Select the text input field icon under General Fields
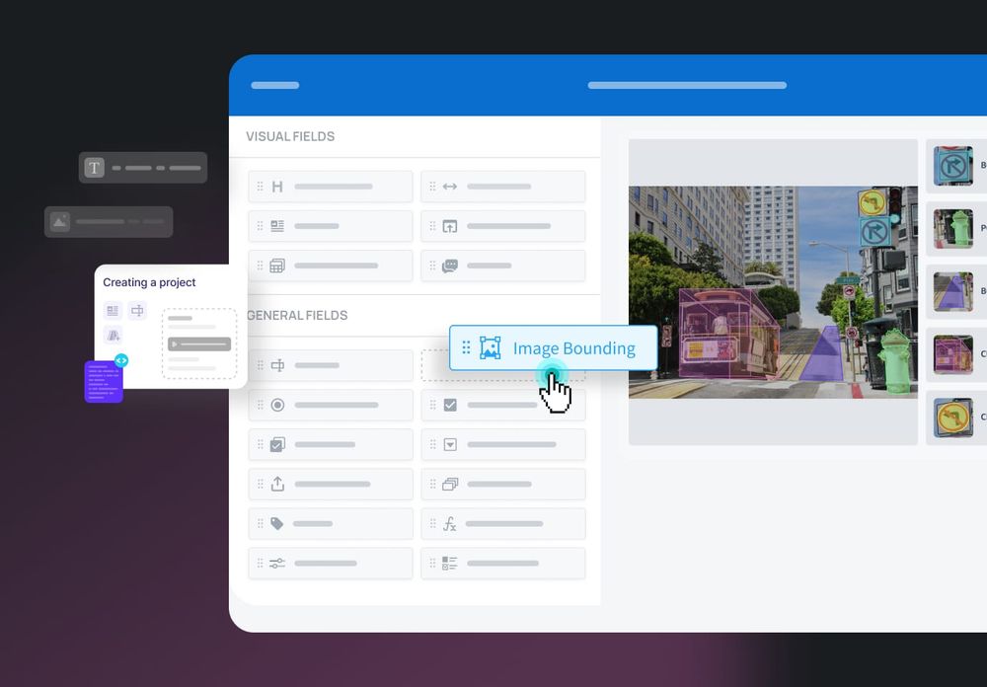Viewport: 987px width, 687px height. click(277, 365)
